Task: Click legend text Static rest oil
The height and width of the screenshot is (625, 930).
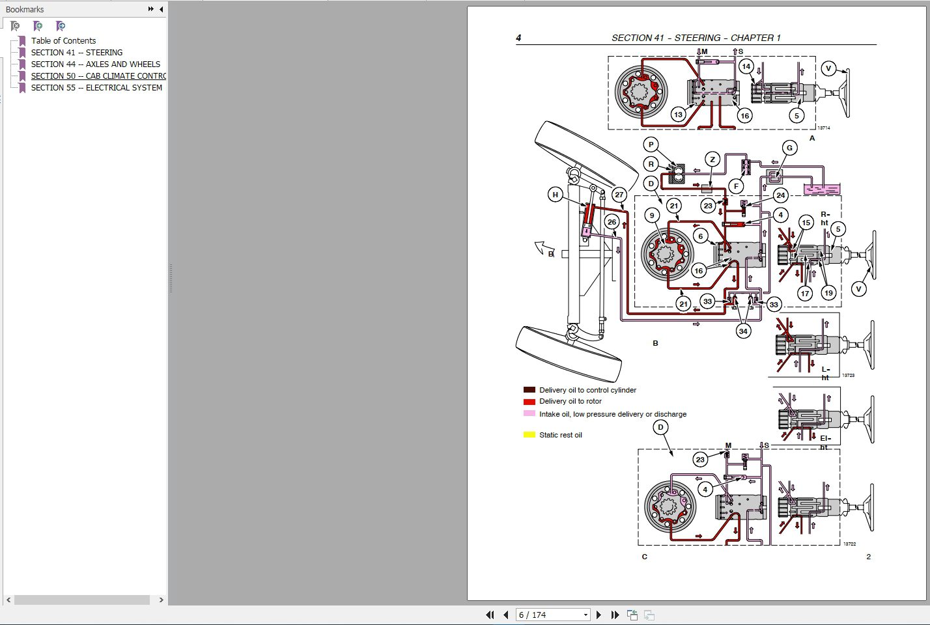Action: [560, 435]
